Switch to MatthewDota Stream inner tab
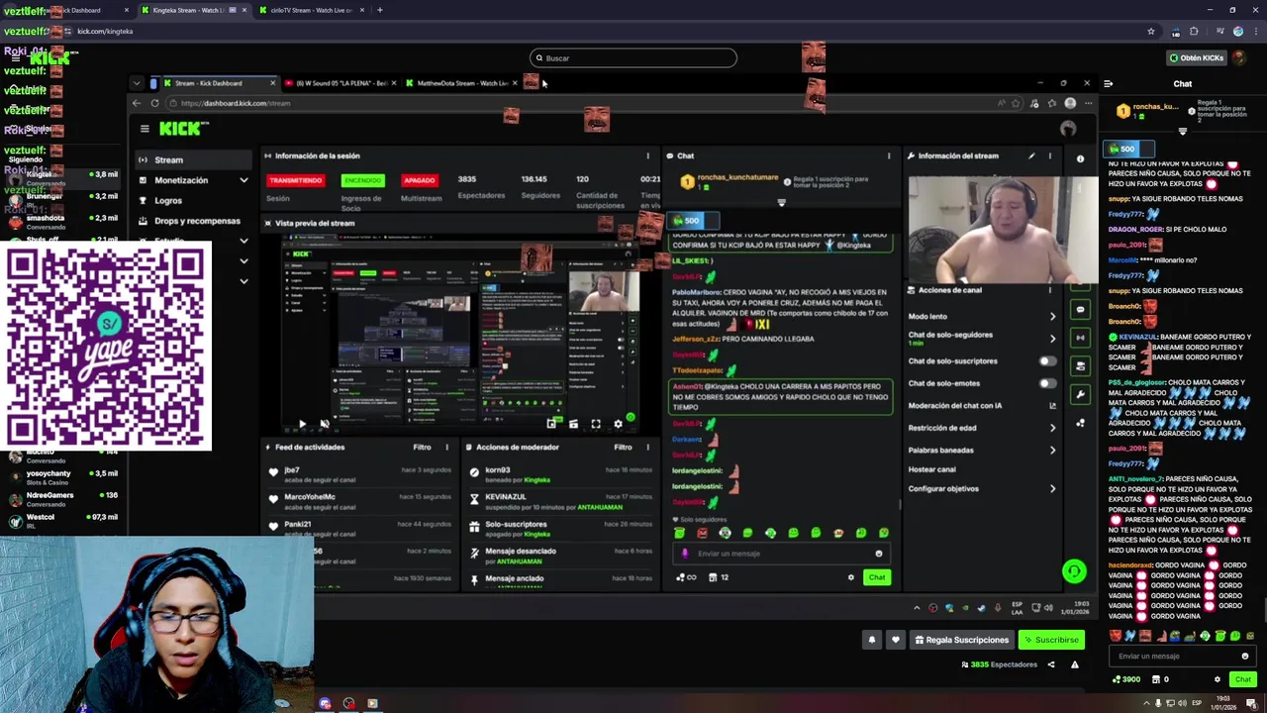The height and width of the screenshot is (713, 1267). point(457,83)
